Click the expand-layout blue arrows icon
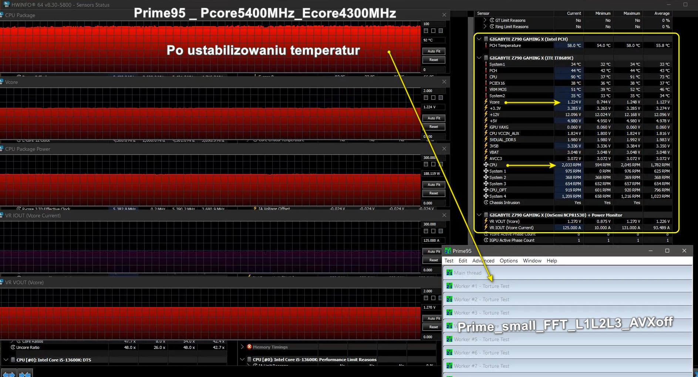The width and height of the screenshot is (698, 377). (9, 374)
